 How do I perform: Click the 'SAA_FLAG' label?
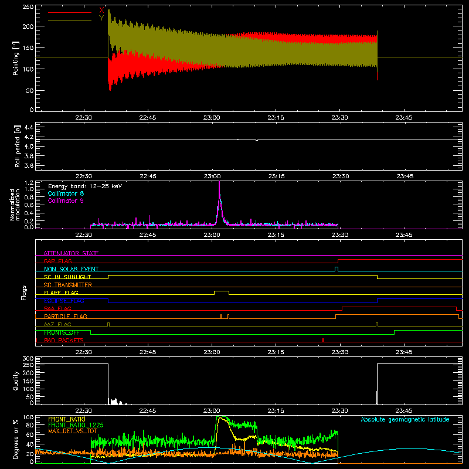coord(57,308)
